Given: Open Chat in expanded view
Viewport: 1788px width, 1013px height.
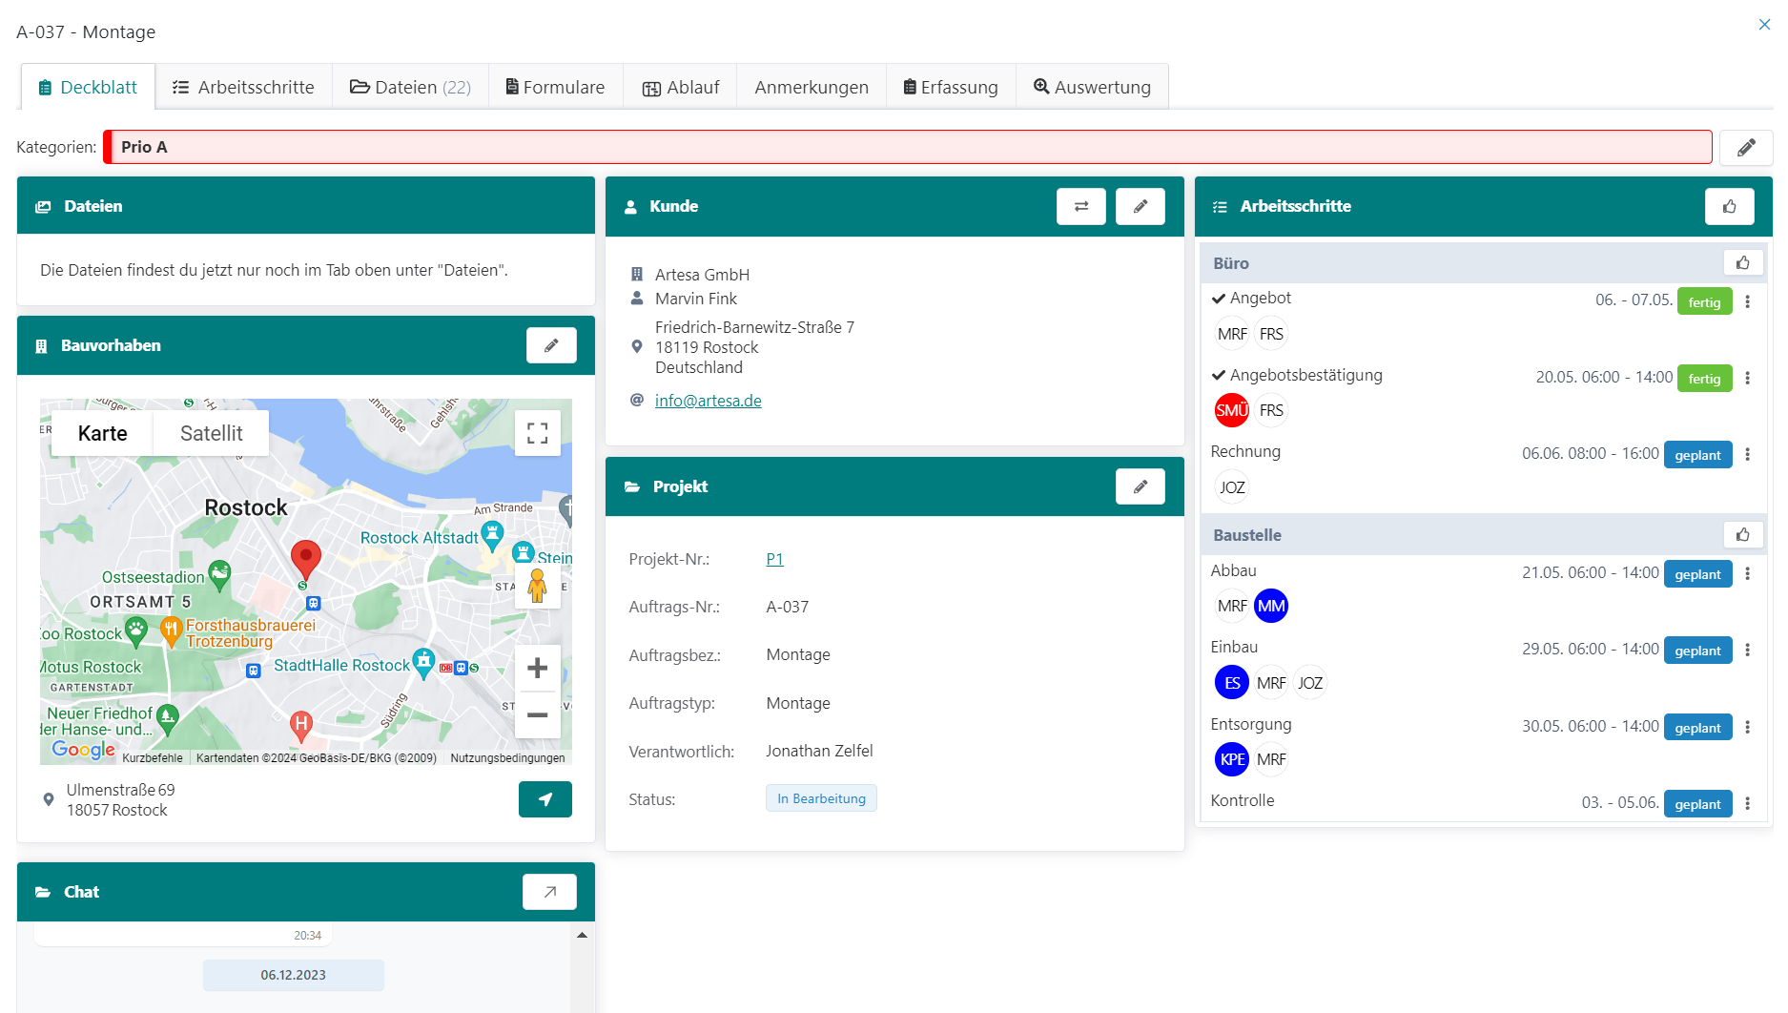Looking at the screenshot, I should 549,892.
